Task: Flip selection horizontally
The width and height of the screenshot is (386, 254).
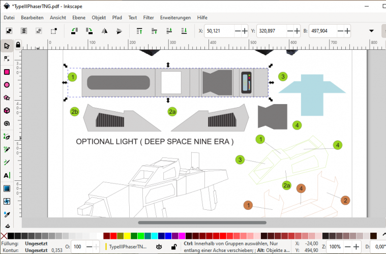Action: point(104,31)
